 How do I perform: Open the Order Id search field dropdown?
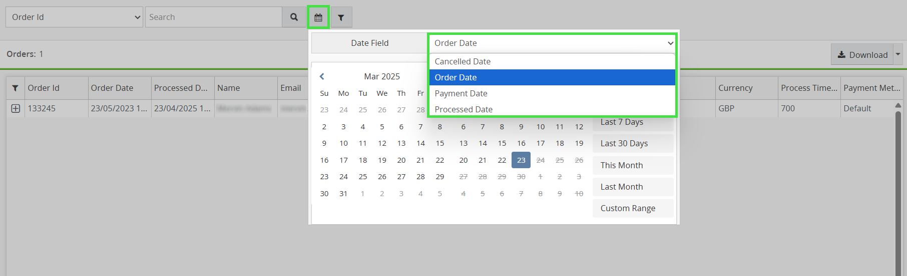[74, 17]
